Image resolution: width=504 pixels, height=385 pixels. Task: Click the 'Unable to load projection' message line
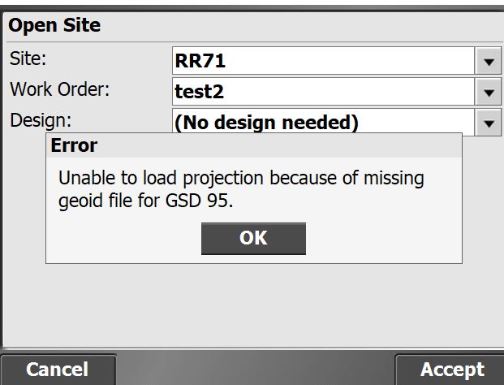point(241,178)
